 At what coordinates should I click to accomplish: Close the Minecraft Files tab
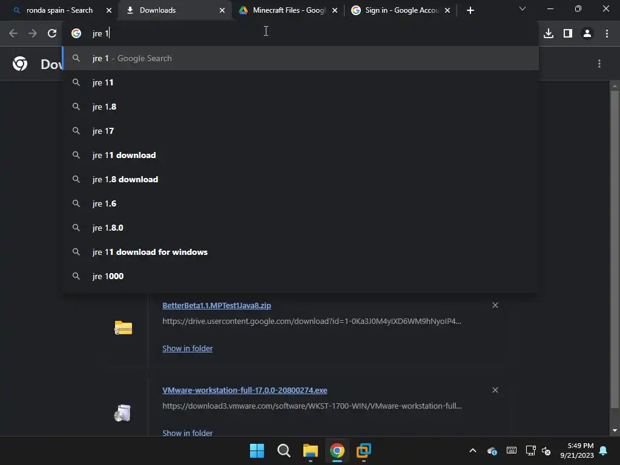coord(335,11)
